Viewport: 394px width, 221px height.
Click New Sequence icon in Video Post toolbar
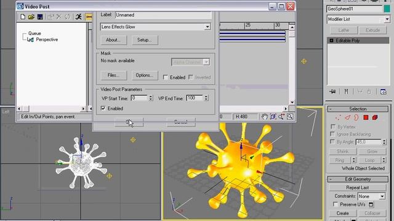click(23, 17)
